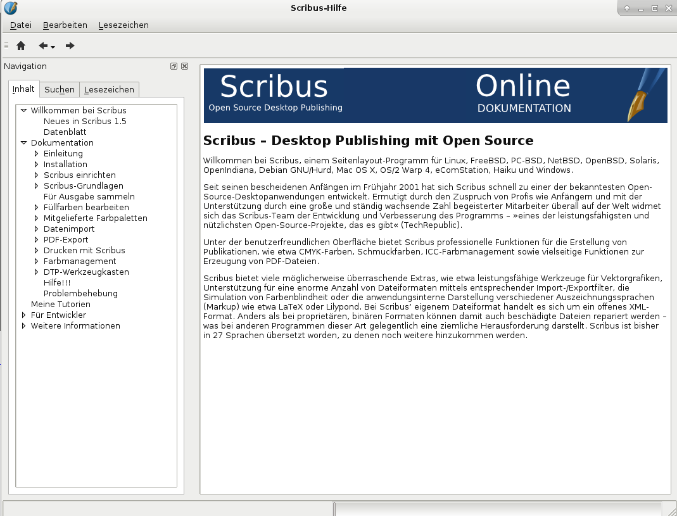The height and width of the screenshot is (516, 677).
Task: Click the Home icon in toolbar
Action: 21,46
